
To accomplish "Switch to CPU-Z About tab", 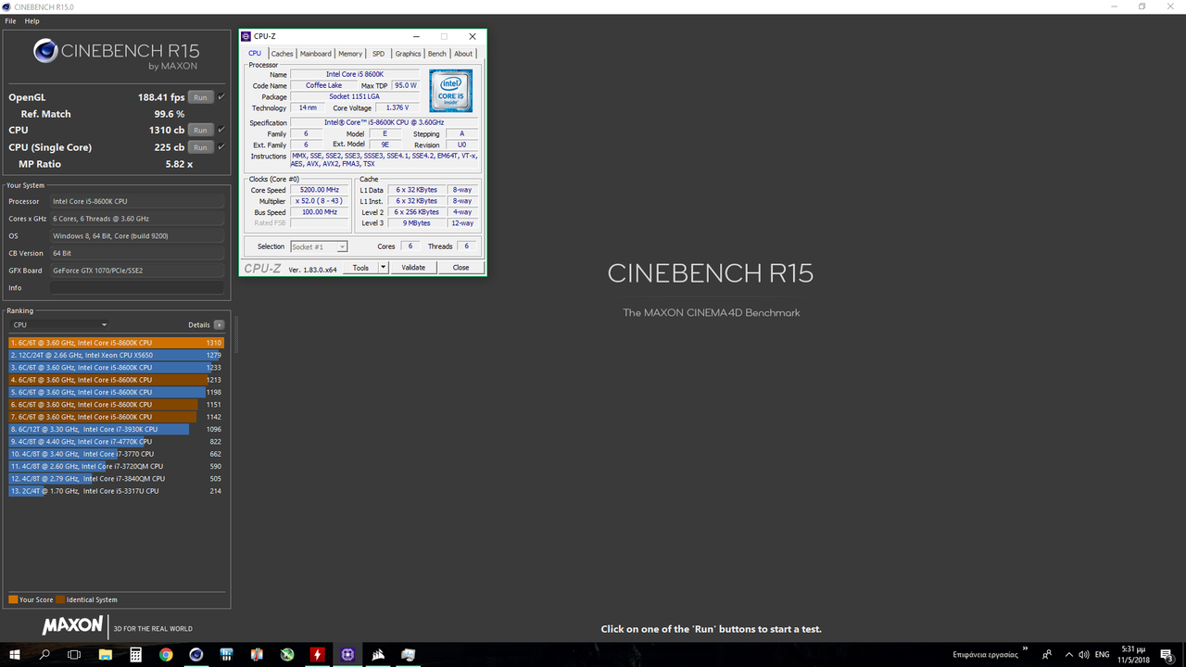I will [463, 54].
